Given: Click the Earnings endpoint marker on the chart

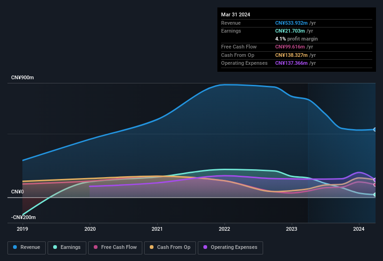Looking at the screenshot, I should click(x=375, y=195).
